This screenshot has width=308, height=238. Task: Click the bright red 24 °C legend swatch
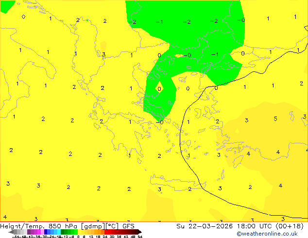(106, 232)
